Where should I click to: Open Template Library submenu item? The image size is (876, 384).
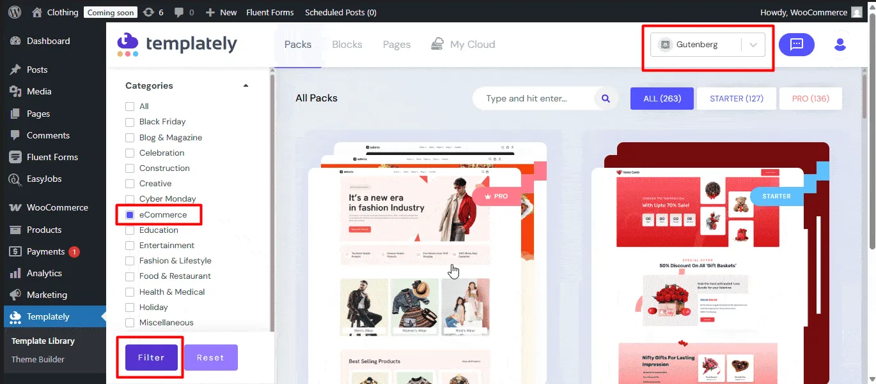(43, 341)
